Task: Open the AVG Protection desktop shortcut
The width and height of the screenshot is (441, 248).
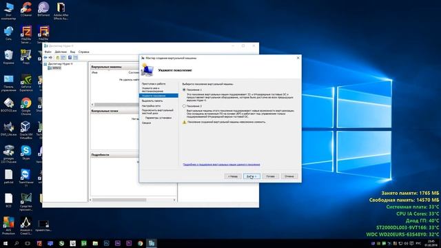Action: coord(8,225)
